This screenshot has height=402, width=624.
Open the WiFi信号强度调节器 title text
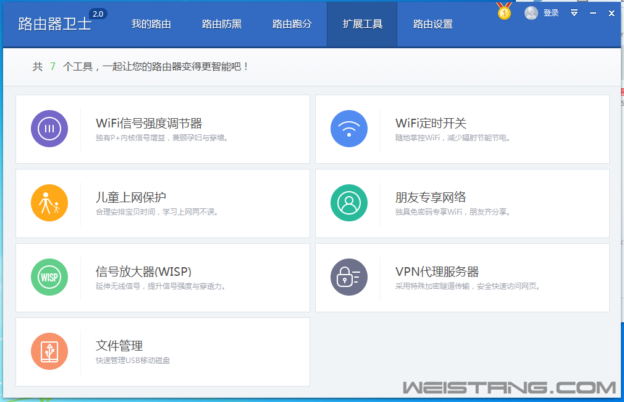149,123
